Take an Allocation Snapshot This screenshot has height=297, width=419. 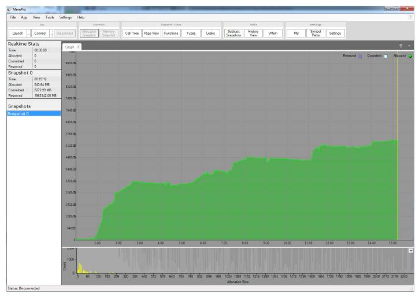89,34
